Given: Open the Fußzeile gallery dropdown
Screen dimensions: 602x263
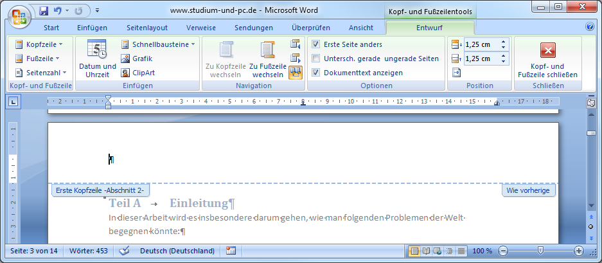Looking at the screenshot, I should pos(37,59).
